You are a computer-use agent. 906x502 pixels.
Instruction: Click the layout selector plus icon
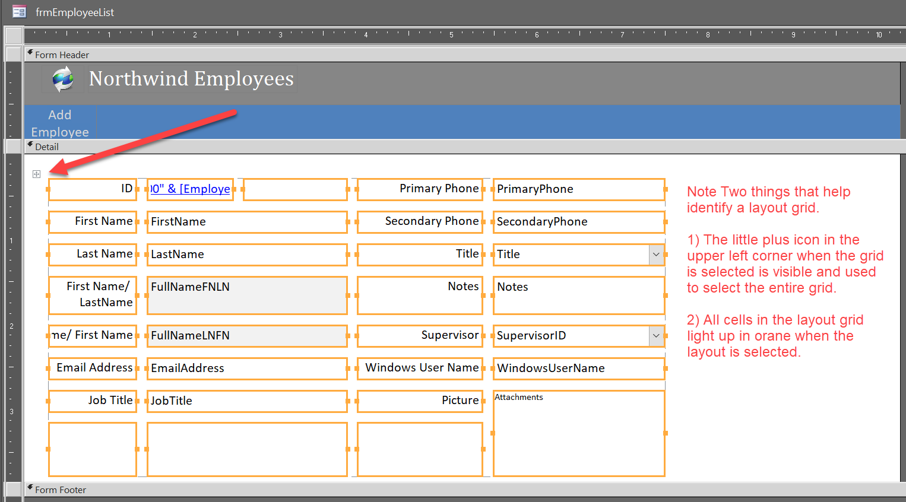click(x=37, y=174)
